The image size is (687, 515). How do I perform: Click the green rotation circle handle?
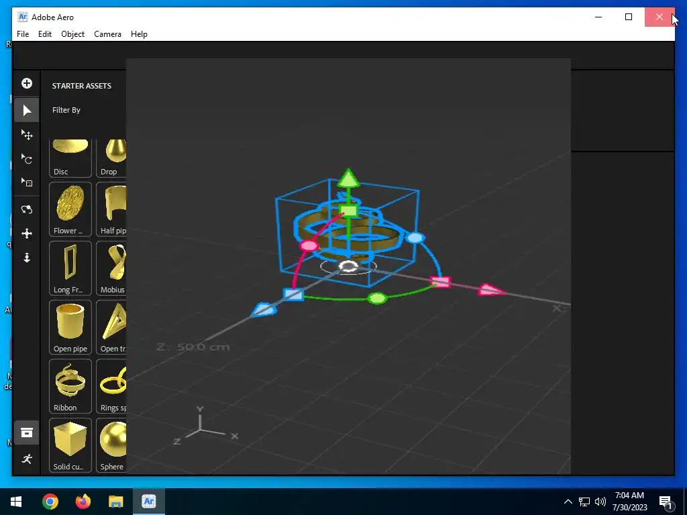point(377,298)
